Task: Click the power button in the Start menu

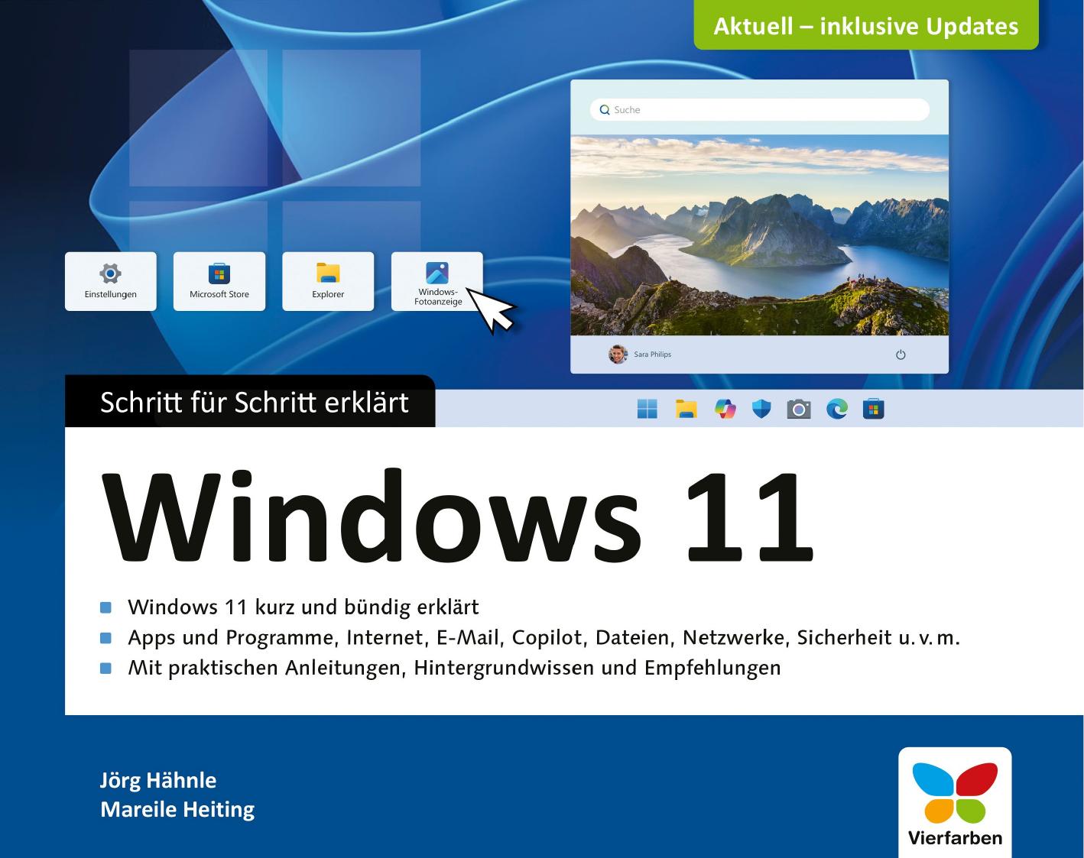Action: [x=901, y=354]
